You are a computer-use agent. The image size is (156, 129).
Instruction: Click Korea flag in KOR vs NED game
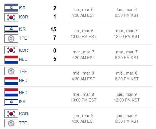11,50
